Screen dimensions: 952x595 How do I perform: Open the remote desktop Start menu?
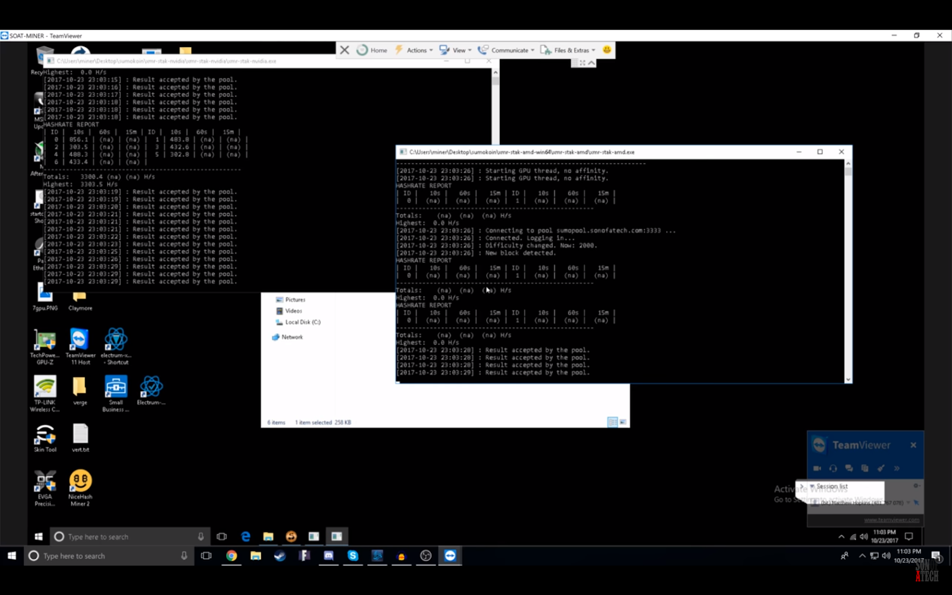[39, 537]
